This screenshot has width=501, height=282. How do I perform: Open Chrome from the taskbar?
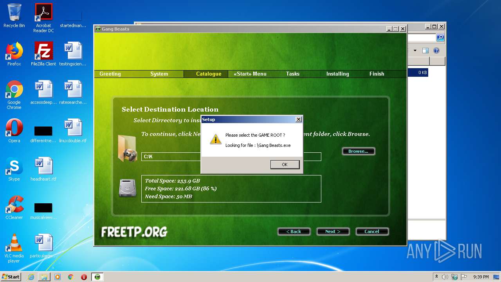point(70,277)
